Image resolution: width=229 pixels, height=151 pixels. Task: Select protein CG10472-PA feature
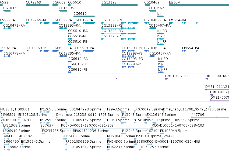(7, 56)
